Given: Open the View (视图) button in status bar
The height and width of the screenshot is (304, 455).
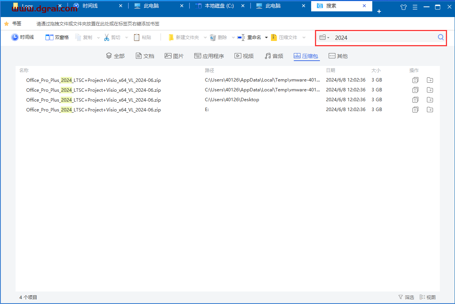Looking at the screenshot, I should (428, 297).
